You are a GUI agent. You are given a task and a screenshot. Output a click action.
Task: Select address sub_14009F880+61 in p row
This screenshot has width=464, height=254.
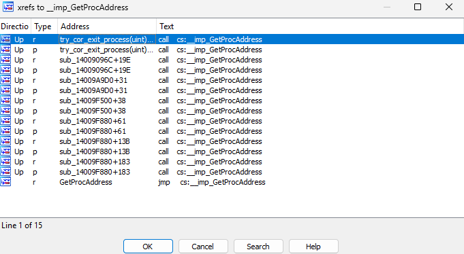(93, 131)
